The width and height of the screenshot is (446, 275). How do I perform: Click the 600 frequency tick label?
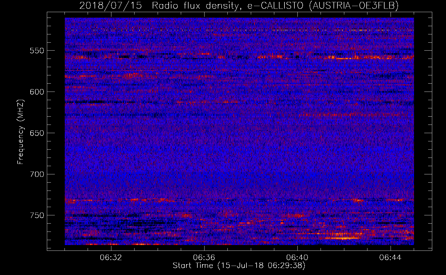pos(37,92)
